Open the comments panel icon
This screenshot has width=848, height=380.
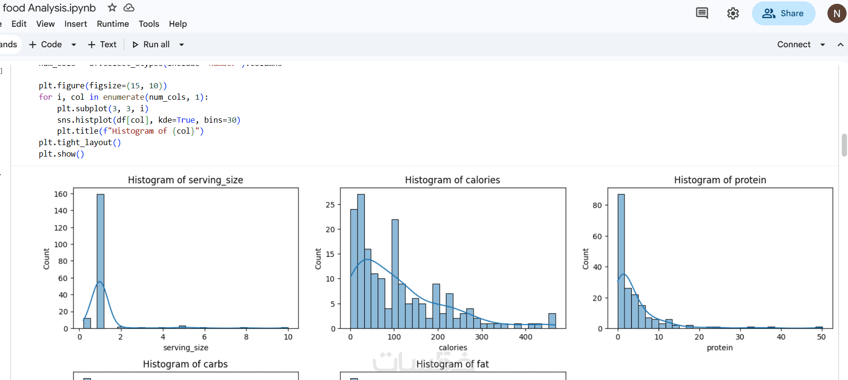pyautogui.click(x=702, y=13)
